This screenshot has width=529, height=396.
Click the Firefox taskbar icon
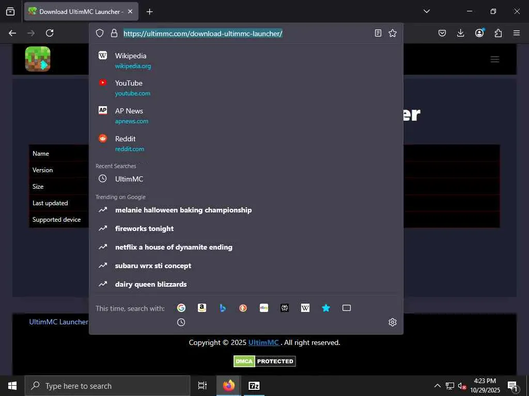pyautogui.click(x=229, y=386)
